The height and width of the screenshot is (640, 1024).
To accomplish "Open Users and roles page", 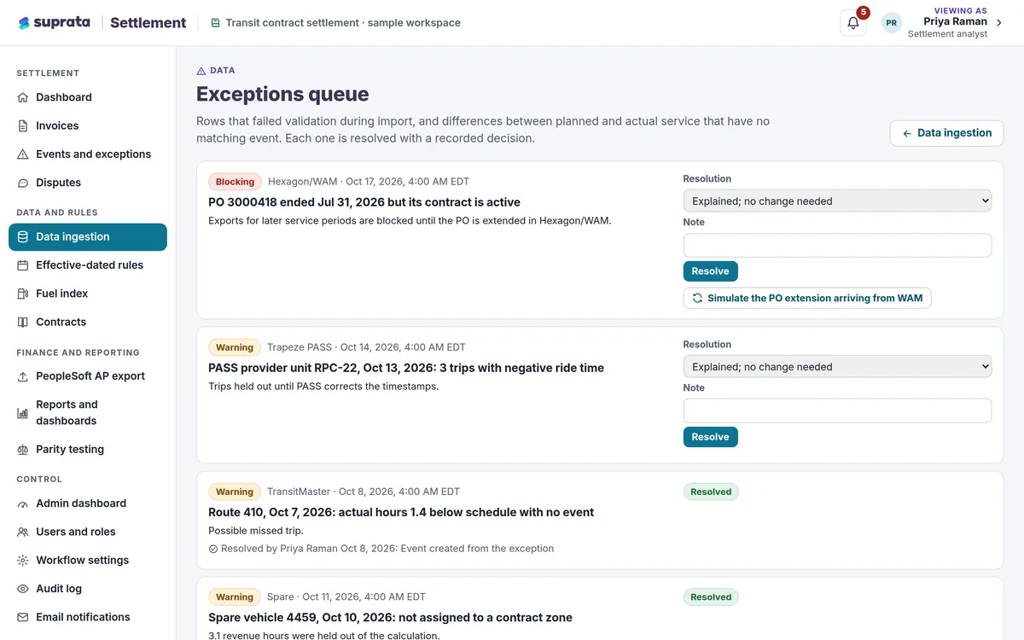I will [88, 532].
